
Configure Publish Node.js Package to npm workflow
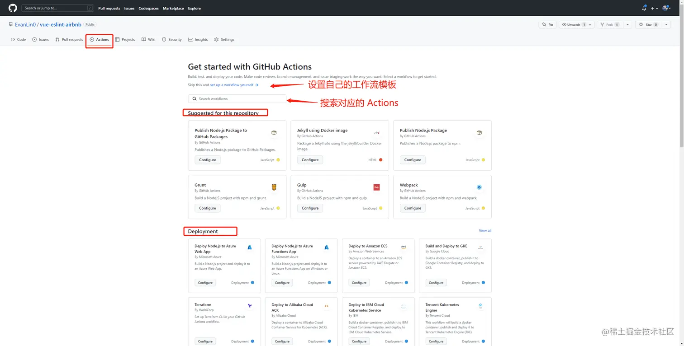(413, 160)
